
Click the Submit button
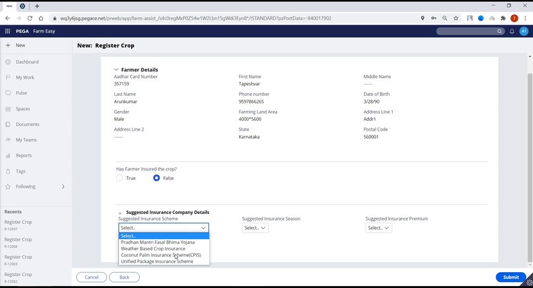coord(511,277)
